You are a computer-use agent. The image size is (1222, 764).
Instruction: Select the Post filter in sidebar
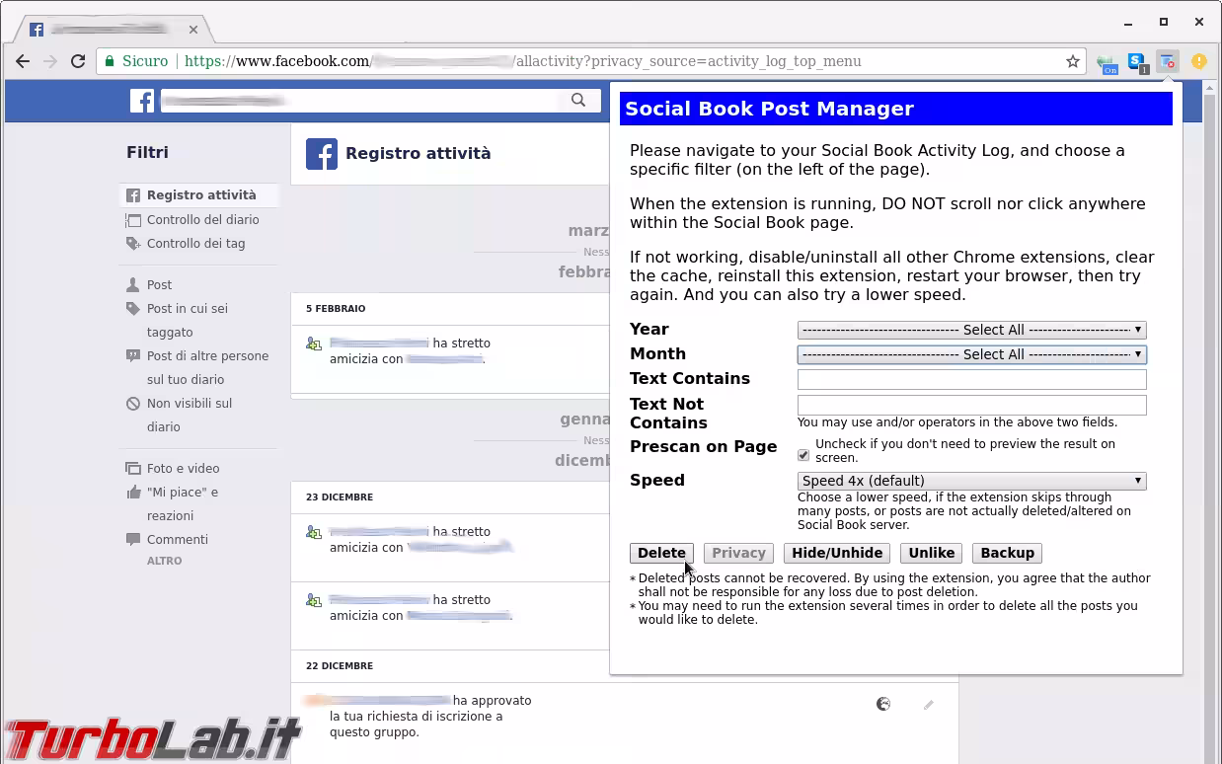click(159, 284)
